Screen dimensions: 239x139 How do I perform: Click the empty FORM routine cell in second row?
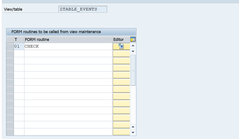tap(68, 53)
